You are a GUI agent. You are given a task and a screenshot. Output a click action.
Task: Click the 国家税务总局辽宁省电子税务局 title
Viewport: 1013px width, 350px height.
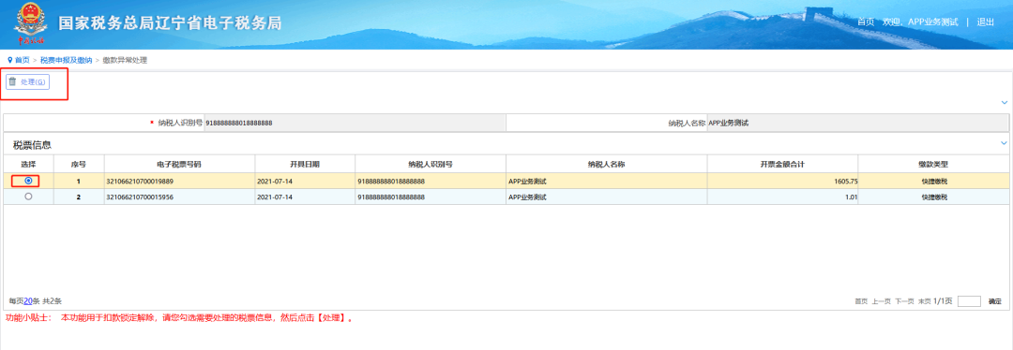click(170, 23)
